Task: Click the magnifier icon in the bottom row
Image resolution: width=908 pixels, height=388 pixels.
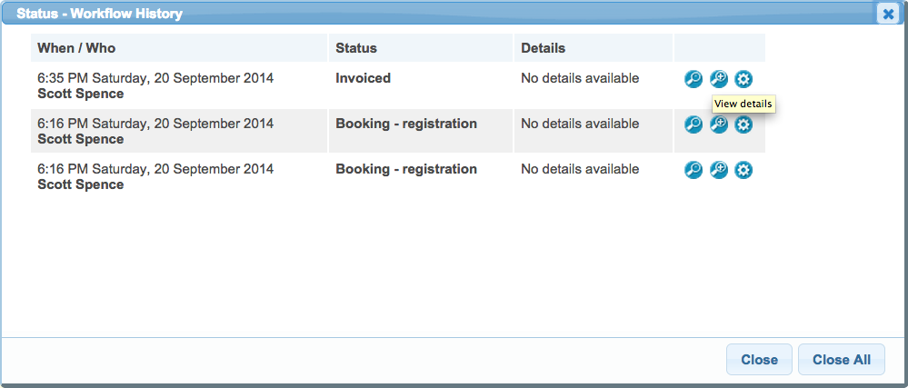Action: pyautogui.click(x=693, y=170)
